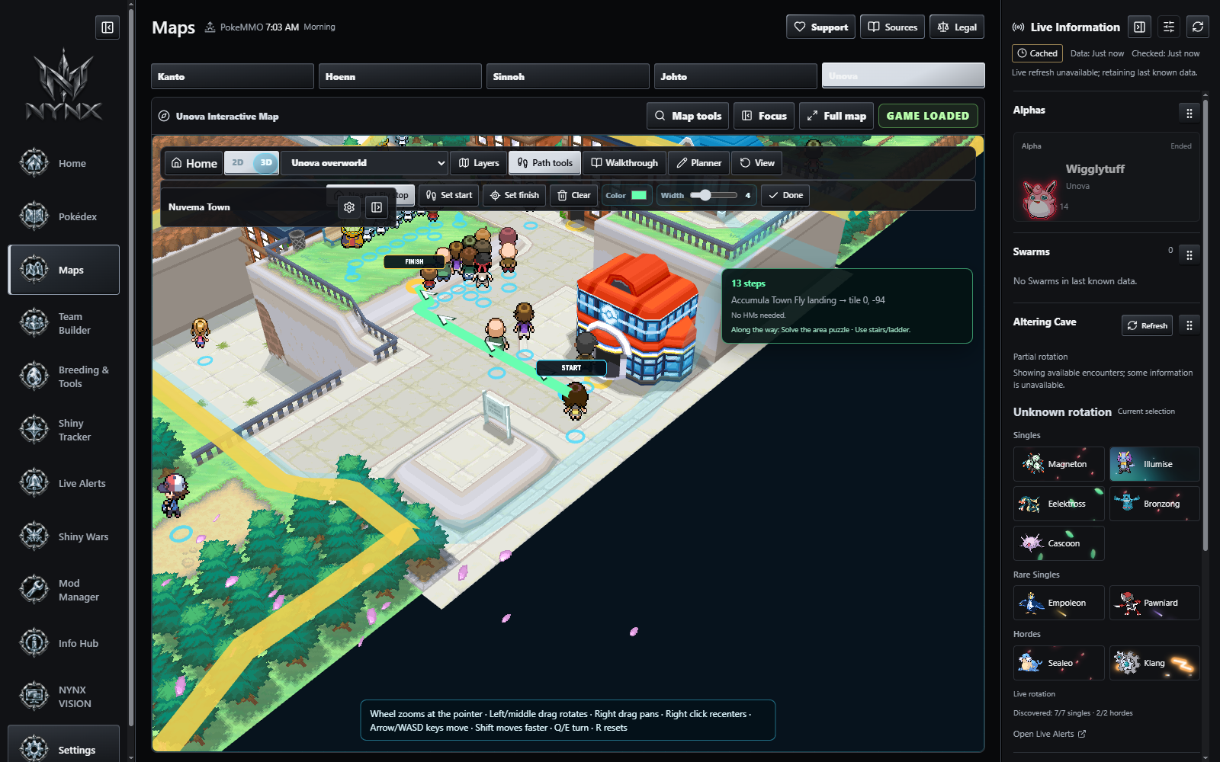Open Live Alerts external link icon

[x=1082, y=734]
